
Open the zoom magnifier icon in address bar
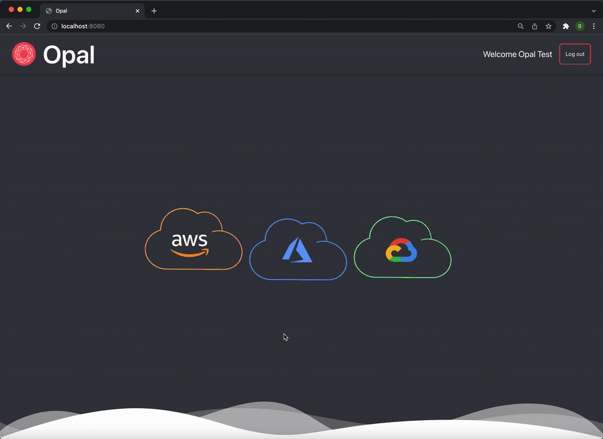click(x=520, y=26)
